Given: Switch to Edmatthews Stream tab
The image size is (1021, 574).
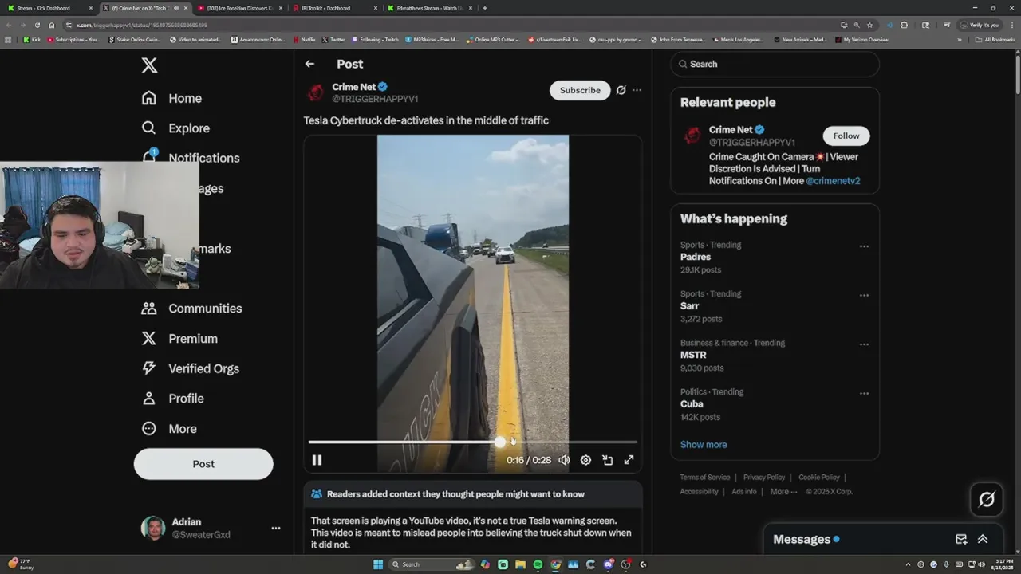Looking at the screenshot, I should [428, 8].
